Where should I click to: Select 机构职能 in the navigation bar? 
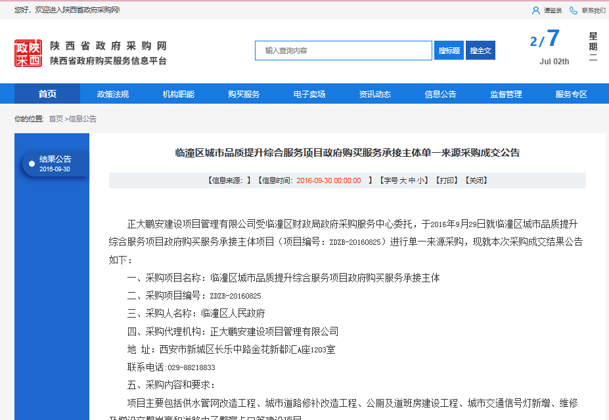179,94
